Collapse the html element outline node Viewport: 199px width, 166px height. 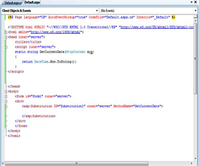click(x=6, y=32)
